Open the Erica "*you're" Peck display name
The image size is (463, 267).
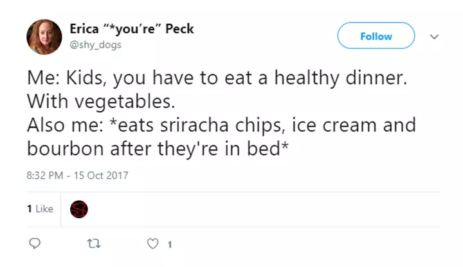(x=132, y=29)
